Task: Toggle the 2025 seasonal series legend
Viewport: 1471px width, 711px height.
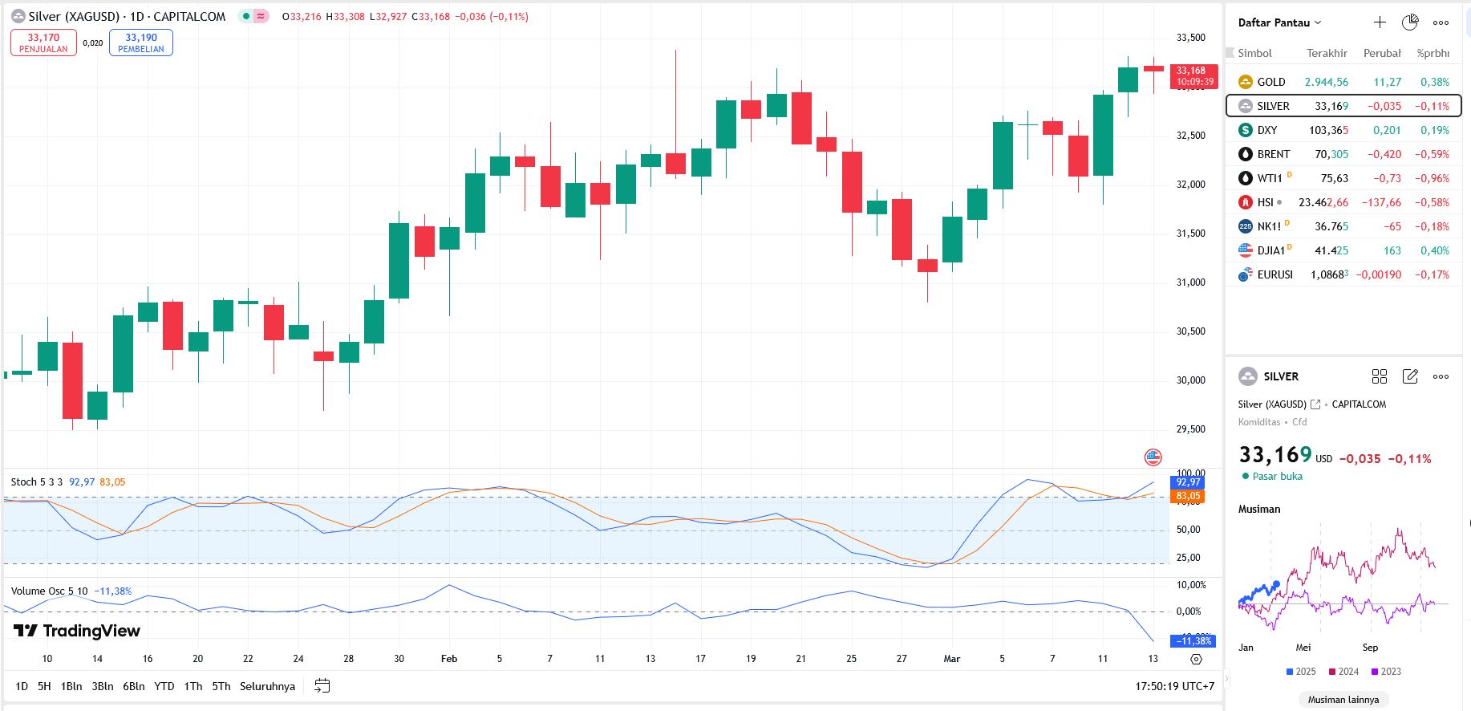Action: click(1301, 672)
